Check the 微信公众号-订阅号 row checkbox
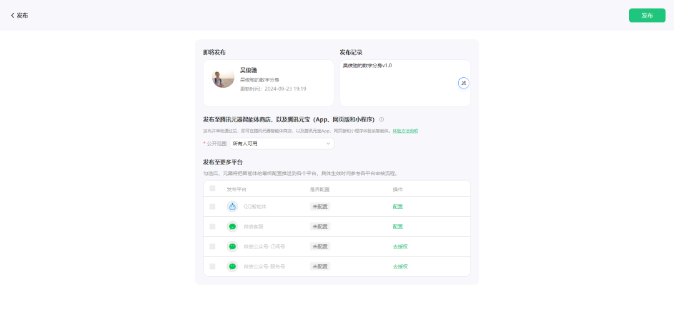Screen dimensions: 674x319 (x=212, y=247)
